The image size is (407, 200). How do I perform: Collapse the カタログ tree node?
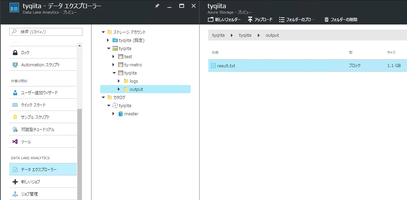103,97
